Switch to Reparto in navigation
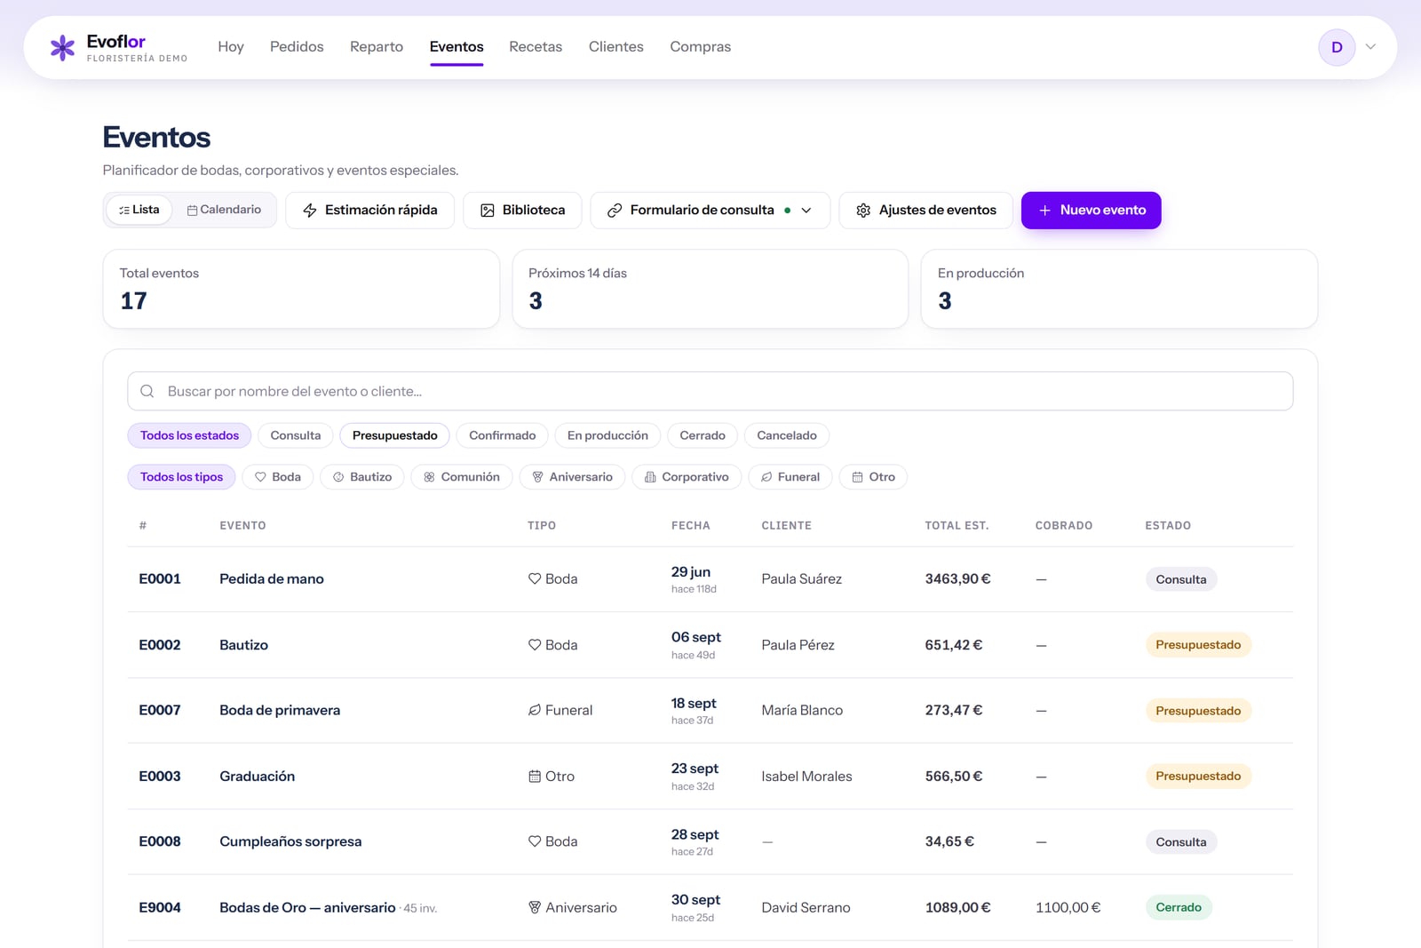Screen dimensions: 1421x948 [377, 46]
